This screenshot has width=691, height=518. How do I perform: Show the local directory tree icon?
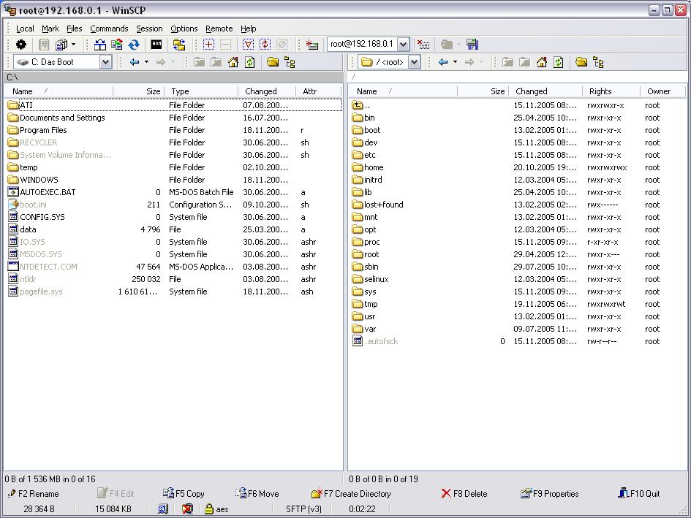[x=290, y=62]
